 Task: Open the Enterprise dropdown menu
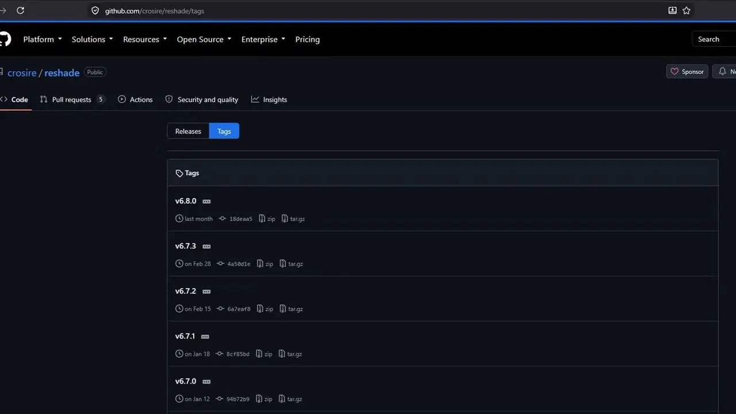click(x=263, y=39)
